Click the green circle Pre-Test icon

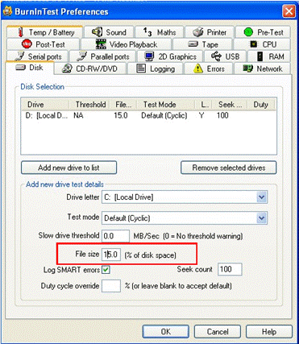248,32
